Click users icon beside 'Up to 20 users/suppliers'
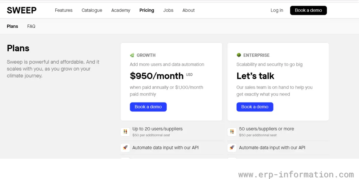This screenshot has height=179, width=359. click(125, 132)
